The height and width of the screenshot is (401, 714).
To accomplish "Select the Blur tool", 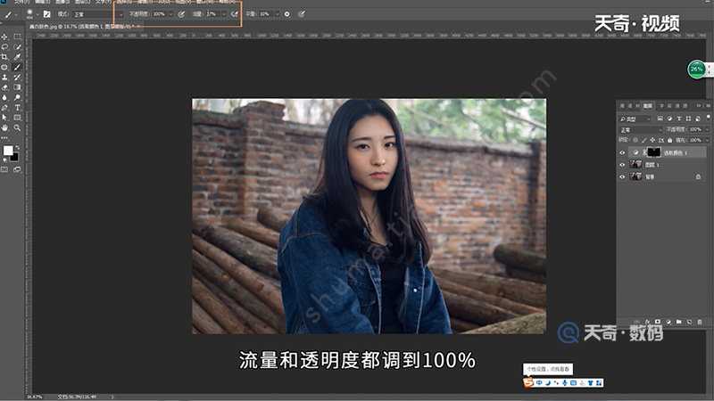I will 4,97.
